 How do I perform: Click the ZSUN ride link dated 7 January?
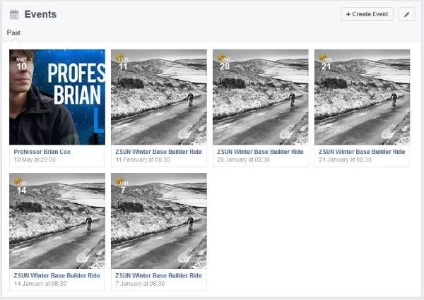click(159, 276)
